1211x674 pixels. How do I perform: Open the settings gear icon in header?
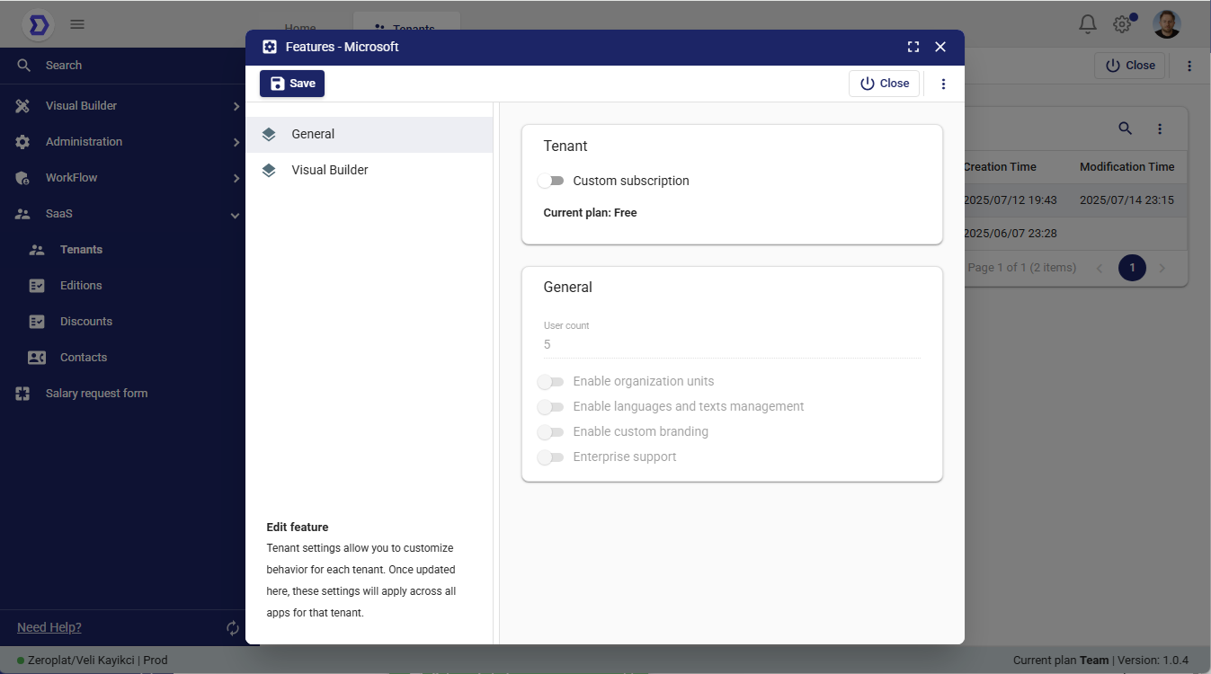[x=1122, y=24]
